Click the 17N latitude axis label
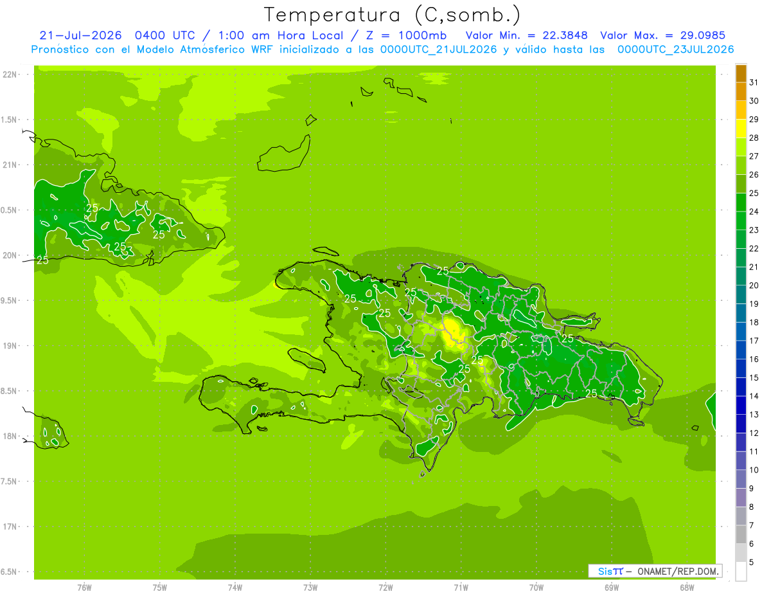Image resolution: width=771 pixels, height=596 pixels. coord(10,527)
